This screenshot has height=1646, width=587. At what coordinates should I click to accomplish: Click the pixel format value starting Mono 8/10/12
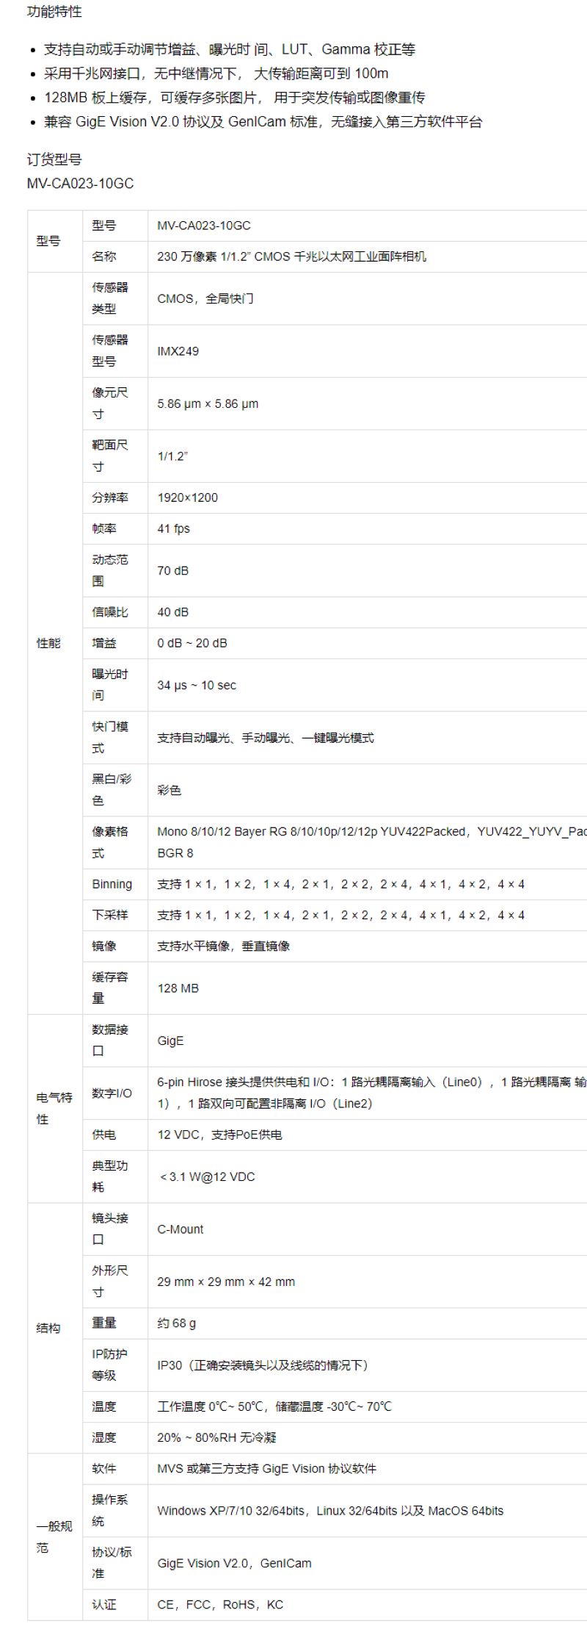(372, 842)
